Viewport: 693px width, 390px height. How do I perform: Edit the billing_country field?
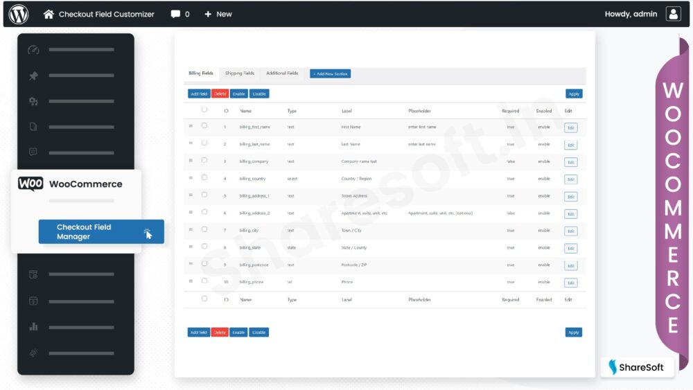coord(570,179)
